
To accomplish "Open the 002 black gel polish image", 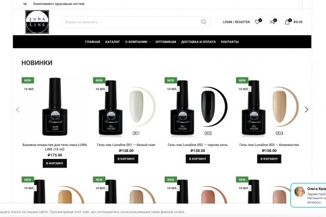I will click(198, 107).
